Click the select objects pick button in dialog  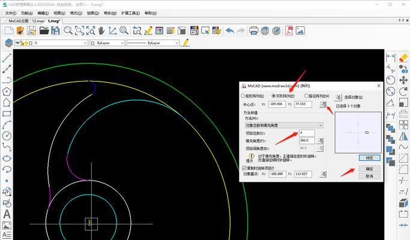[x=338, y=97]
